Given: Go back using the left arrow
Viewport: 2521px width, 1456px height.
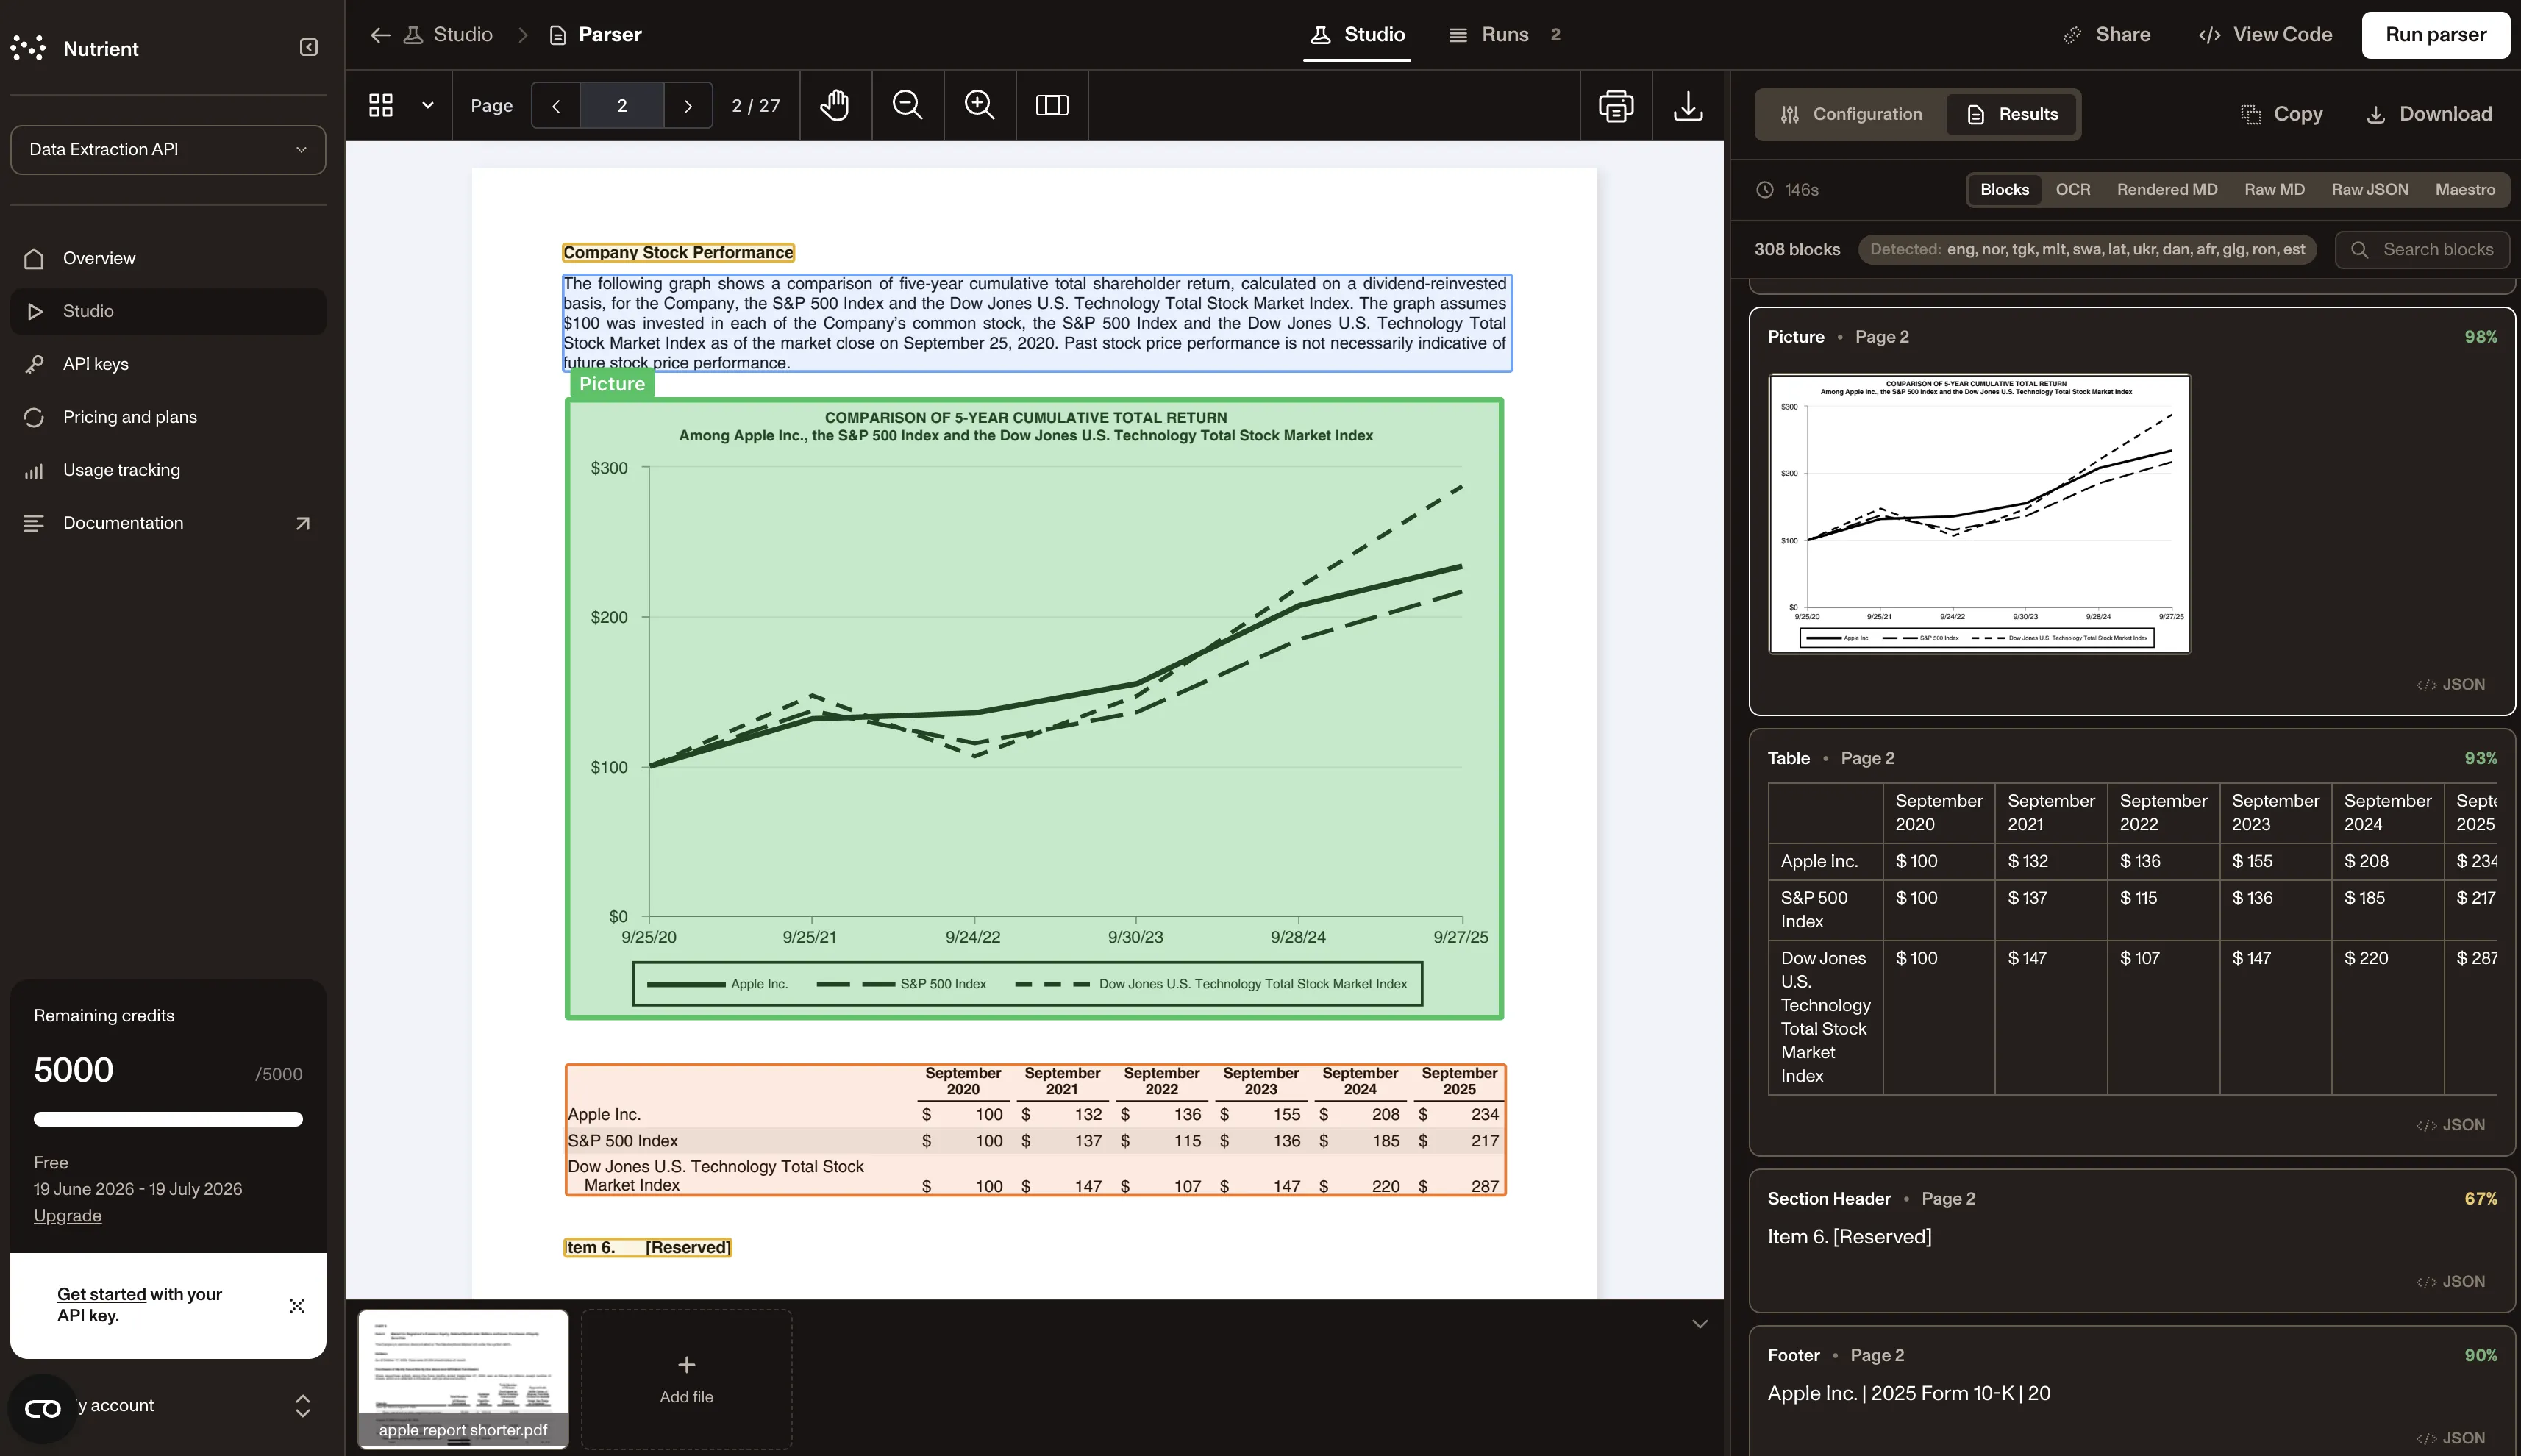Looking at the screenshot, I should click(x=380, y=35).
